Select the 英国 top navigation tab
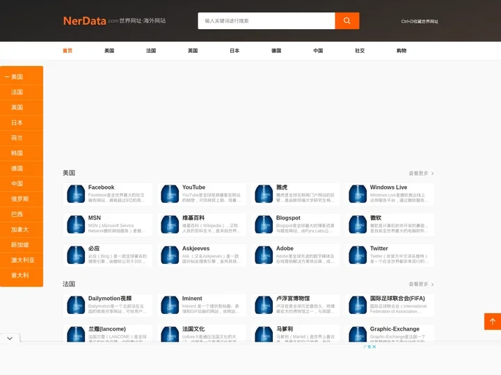Viewport: 501px width, 375px height. click(193, 51)
